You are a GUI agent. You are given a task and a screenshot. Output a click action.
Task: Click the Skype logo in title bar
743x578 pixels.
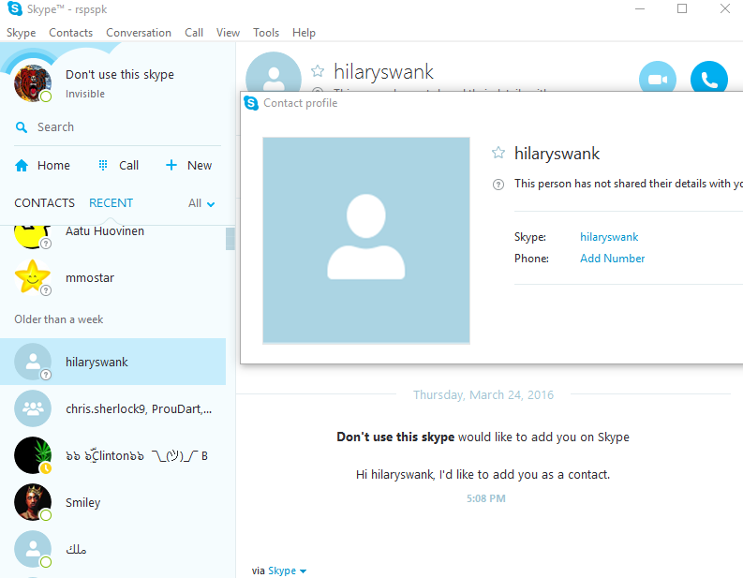(x=15, y=8)
